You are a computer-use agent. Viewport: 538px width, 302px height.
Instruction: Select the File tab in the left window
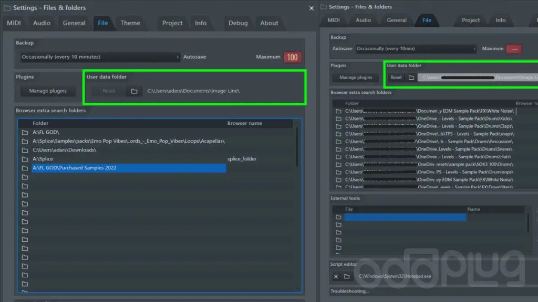click(102, 23)
